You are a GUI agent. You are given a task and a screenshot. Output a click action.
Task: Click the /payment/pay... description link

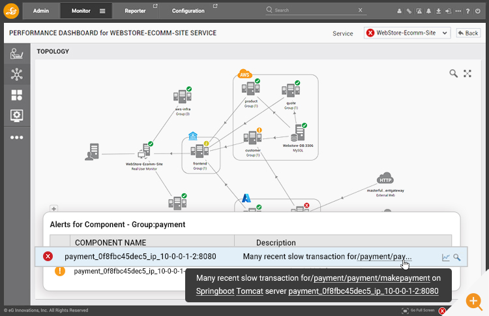[x=384, y=257]
